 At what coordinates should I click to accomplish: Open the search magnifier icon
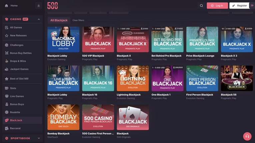coord(201,6)
